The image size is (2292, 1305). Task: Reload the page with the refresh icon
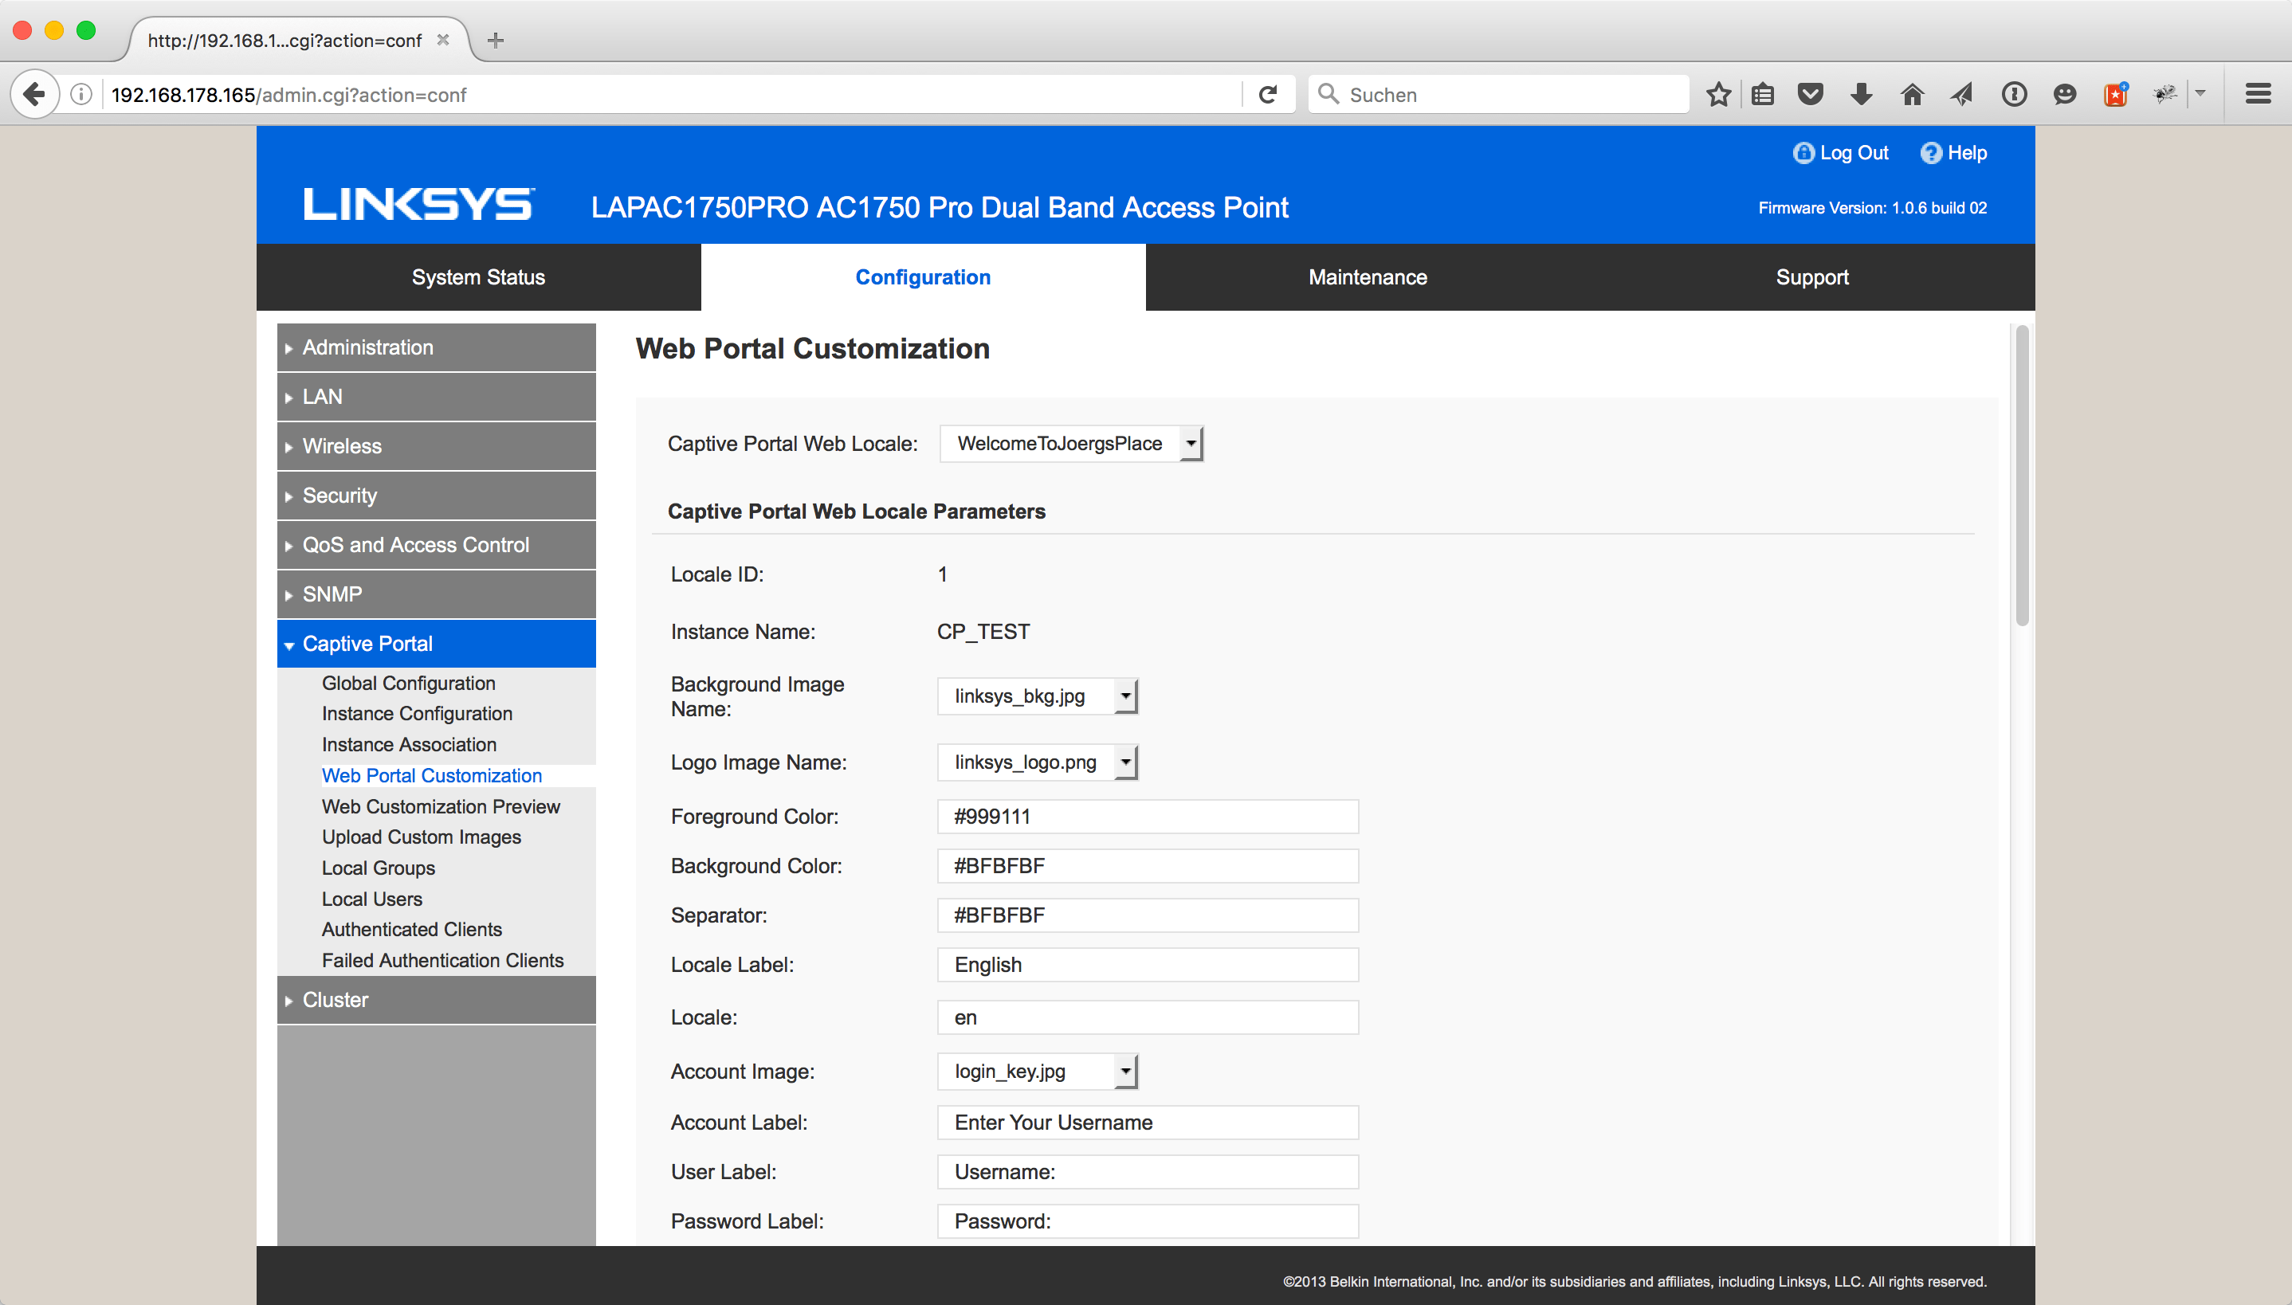pyautogui.click(x=1267, y=94)
